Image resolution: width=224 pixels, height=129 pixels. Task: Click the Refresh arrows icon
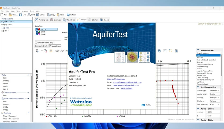click(68, 15)
